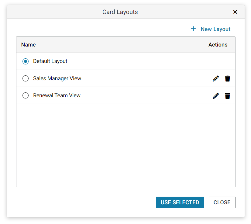Viewport: 251px width, 224px height.
Task: Delete the Sales Manager View layout
Action: pos(227,79)
